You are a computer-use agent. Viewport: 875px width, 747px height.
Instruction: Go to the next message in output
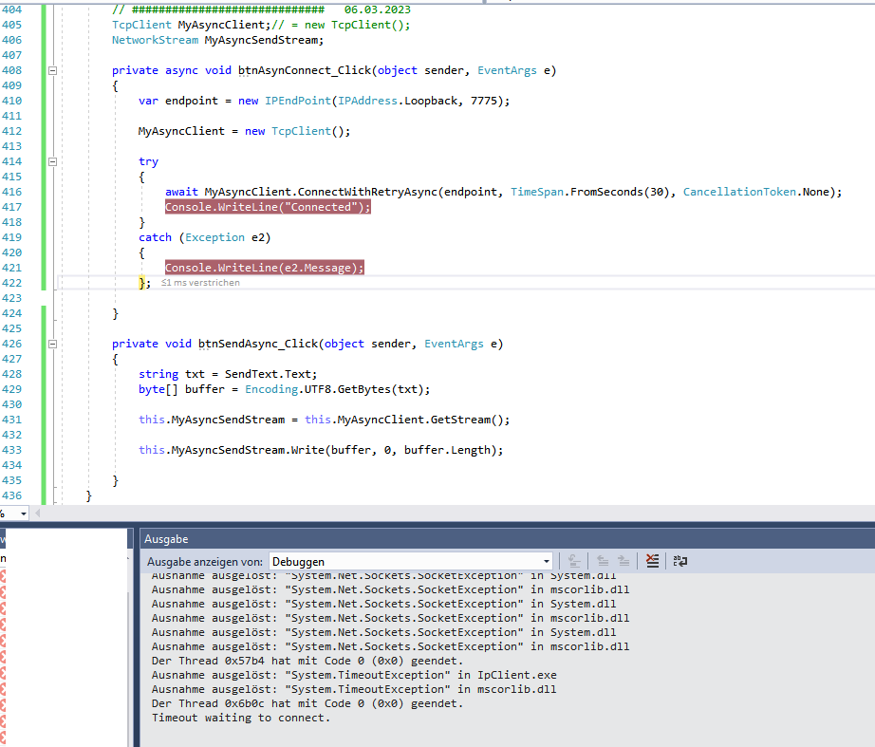624,561
